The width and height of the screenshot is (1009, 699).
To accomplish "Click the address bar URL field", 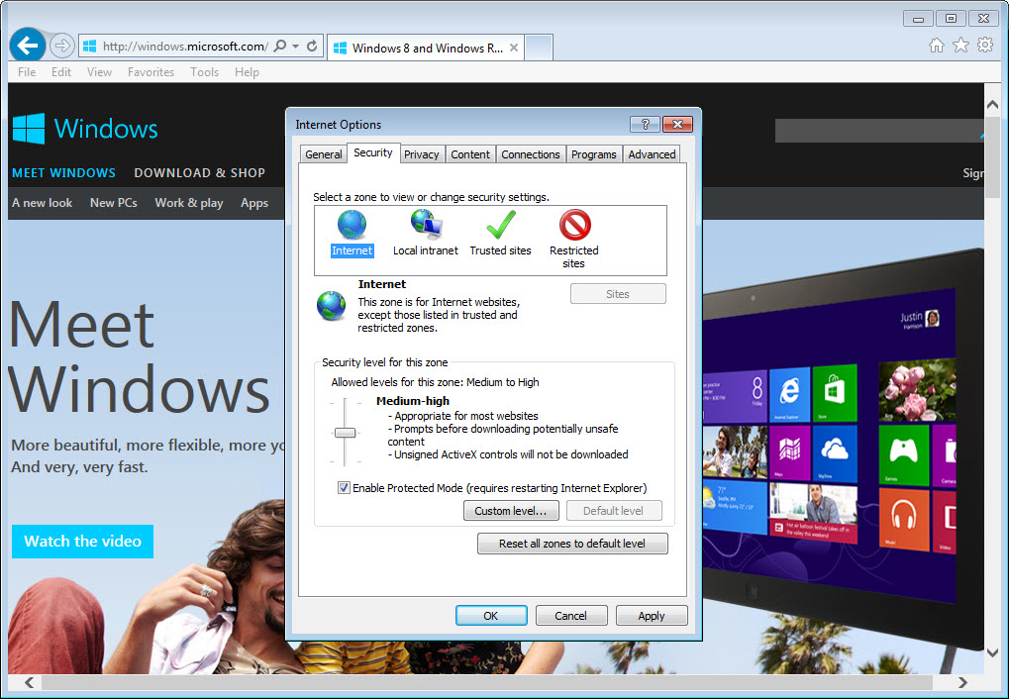I will (x=185, y=47).
